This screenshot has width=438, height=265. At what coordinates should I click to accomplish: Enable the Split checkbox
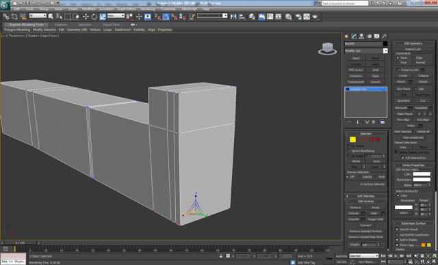pos(415,89)
